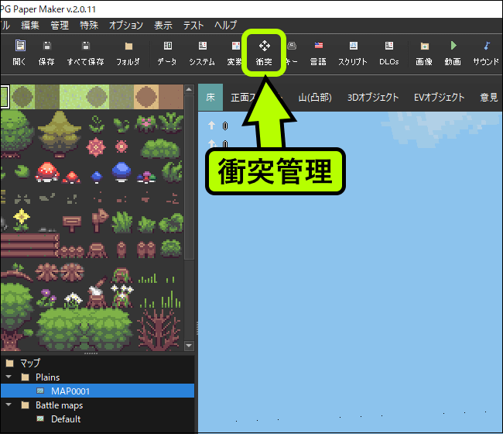Switch to the 3Dオブジェクト tab
Viewport: 503px width, 434px height.
(373, 98)
